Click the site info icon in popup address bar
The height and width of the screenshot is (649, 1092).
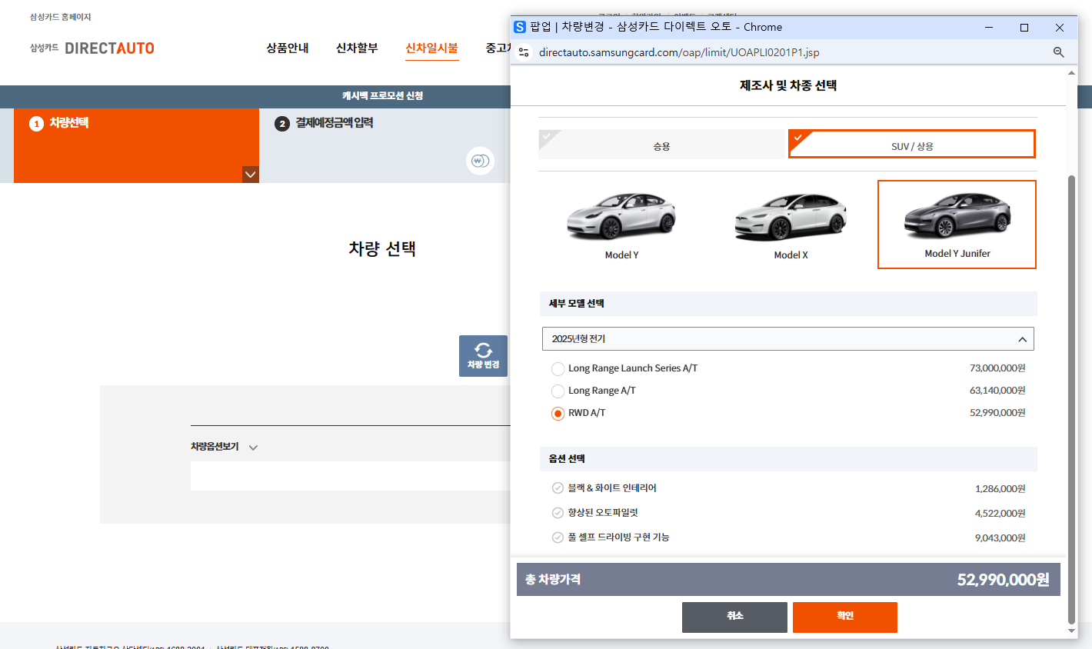click(524, 52)
